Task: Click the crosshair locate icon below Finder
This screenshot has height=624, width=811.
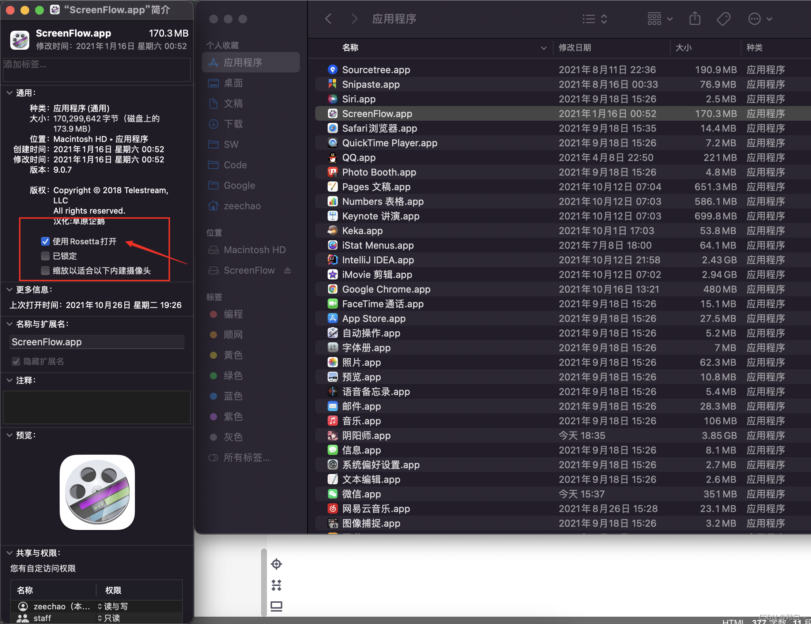Action: coord(276,564)
